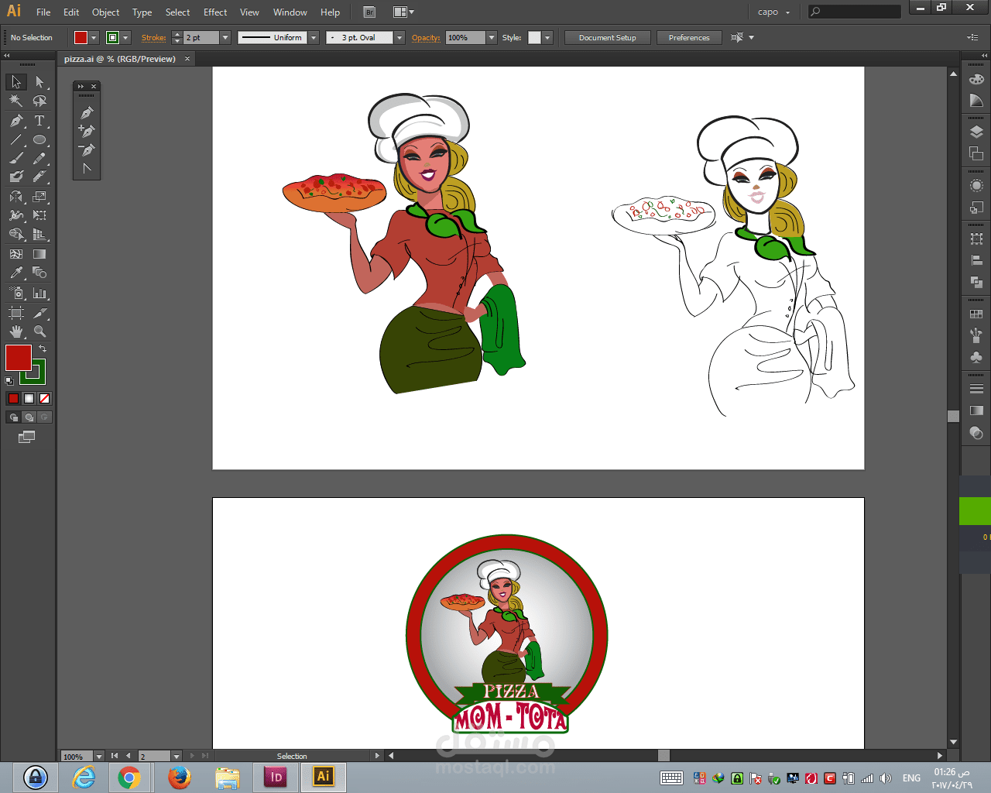Select the Hand tool

click(16, 331)
